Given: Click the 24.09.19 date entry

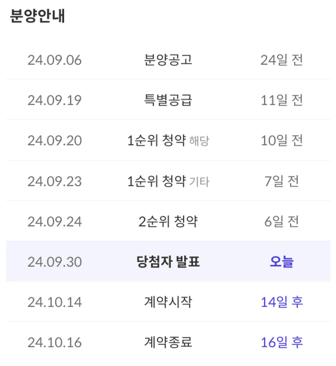Looking at the screenshot, I should coord(54,100).
